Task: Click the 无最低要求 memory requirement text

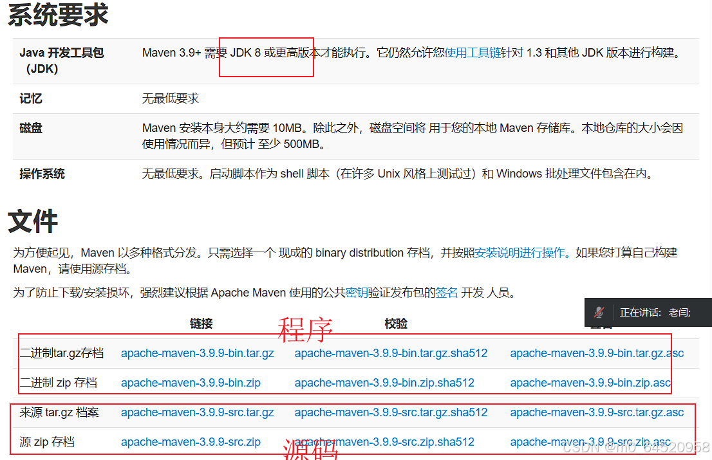Action: (171, 98)
